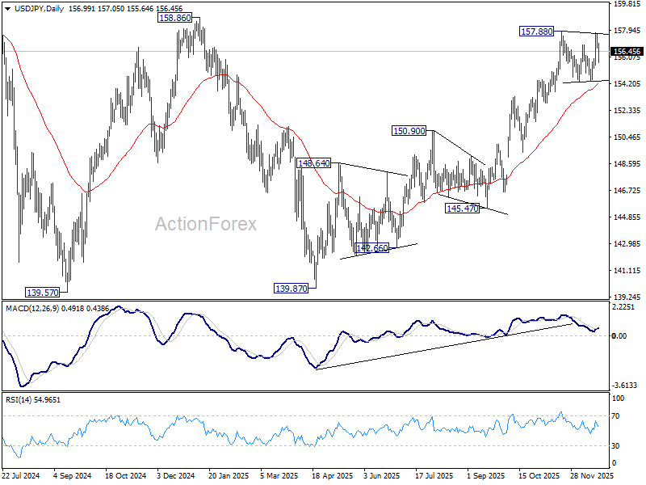Select the 139.570 price label
This screenshot has height=485, width=646.
(42, 293)
